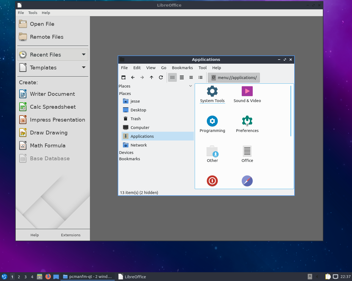Create a new Math Formula
This screenshot has width=352, height=281.
53,145
